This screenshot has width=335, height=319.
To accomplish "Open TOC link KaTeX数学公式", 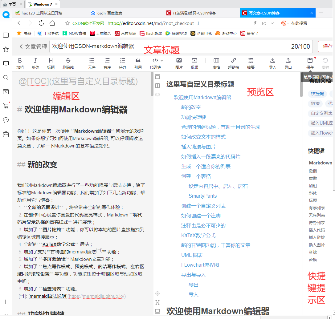I will pos(198,235).
